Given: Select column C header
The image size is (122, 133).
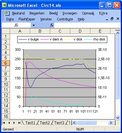Looking at the screenshot, I should click(x=60, y=31).
